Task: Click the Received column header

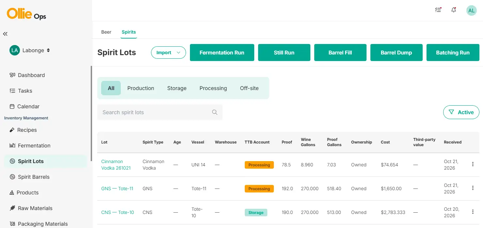Action: pyautogui.click(x=453, y=142)
